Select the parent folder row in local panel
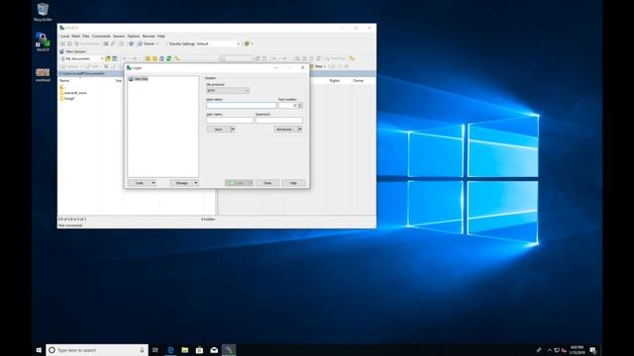Image resolution: width=634 pixels, height=356 pixels. coord(61,87)
